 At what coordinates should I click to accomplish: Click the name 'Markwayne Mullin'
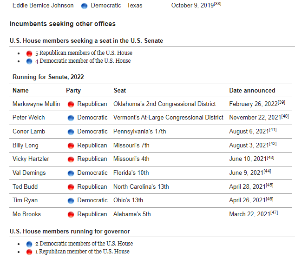pyautogui.click(x=36, y=104)
